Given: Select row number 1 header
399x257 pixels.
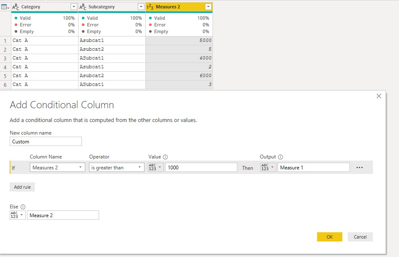Looking at the screenshot, I should [x=5, y=41].
